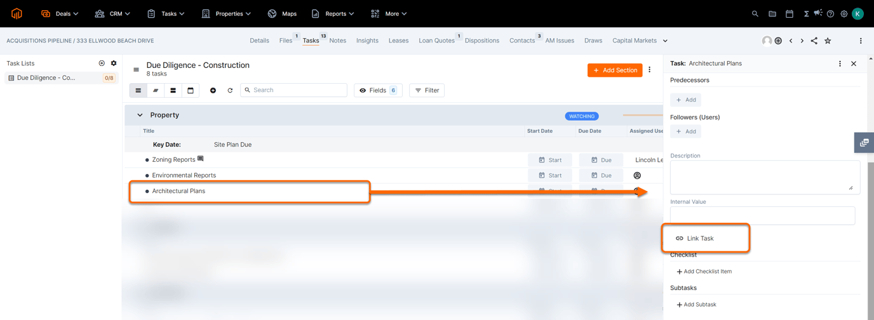The height and width of the screenshot is (320, 874).
Task: Switch to Gantt view icon
Action: click(156, 90)
